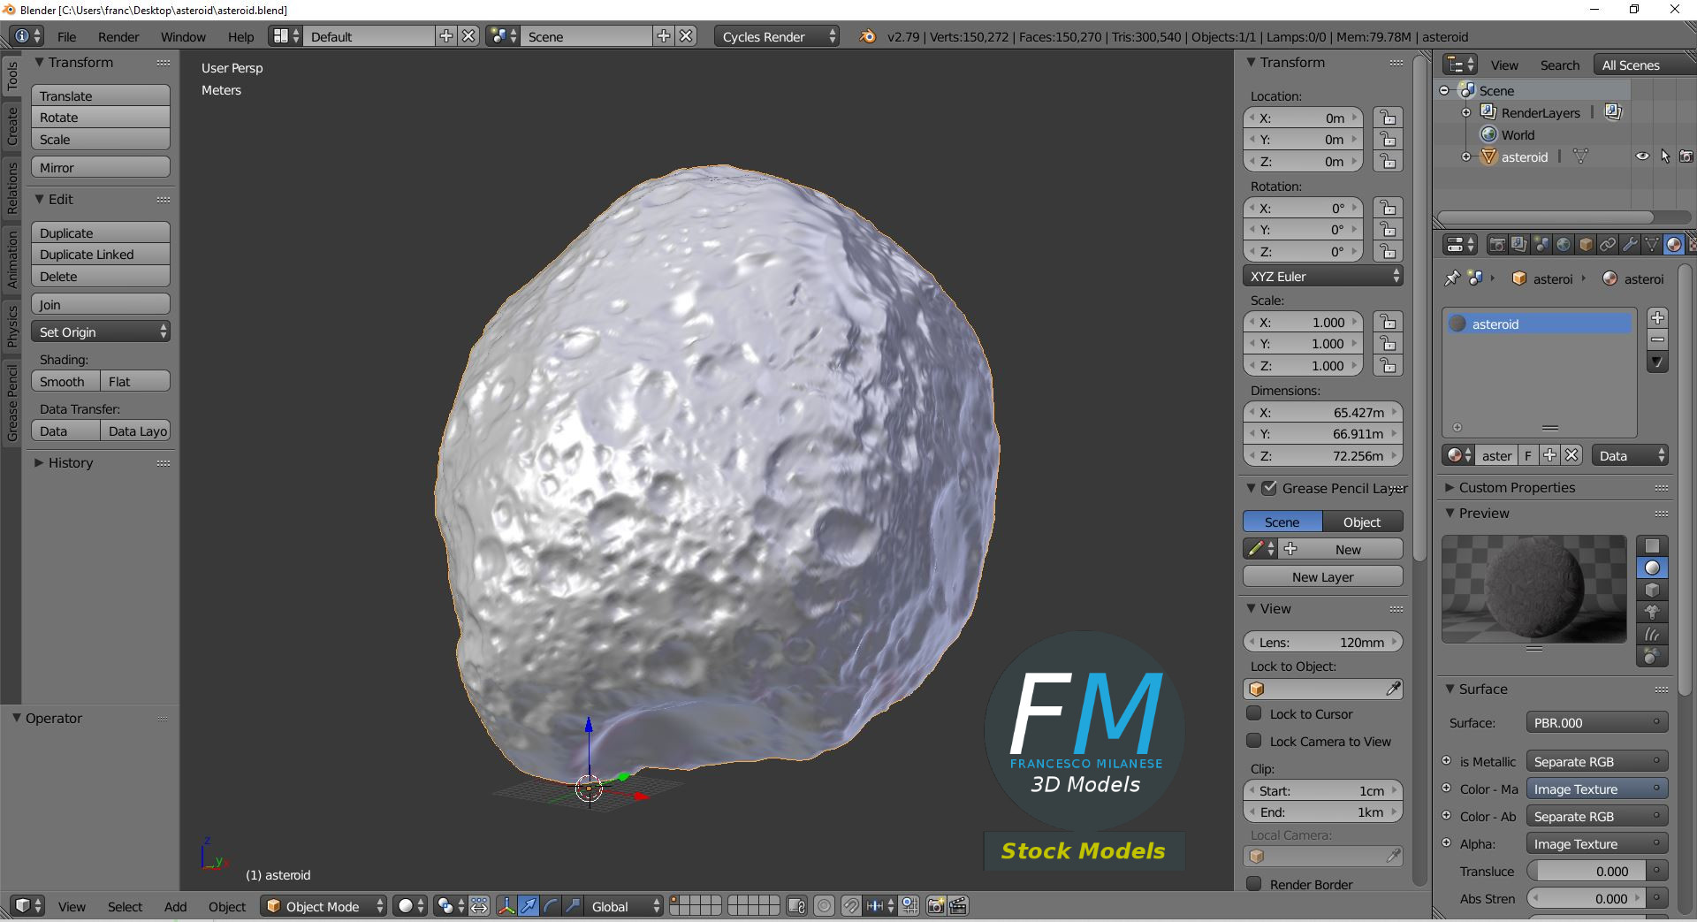Viewport: 1697px width, 922px height.
Task: Click the Duplicate Linked button
Action: tap(101, 254)
